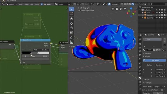This screenshot has height=94, width=167.
Task: Click the ColorRamp Pos 0.339 field
Action: click(x=40, y=56)
